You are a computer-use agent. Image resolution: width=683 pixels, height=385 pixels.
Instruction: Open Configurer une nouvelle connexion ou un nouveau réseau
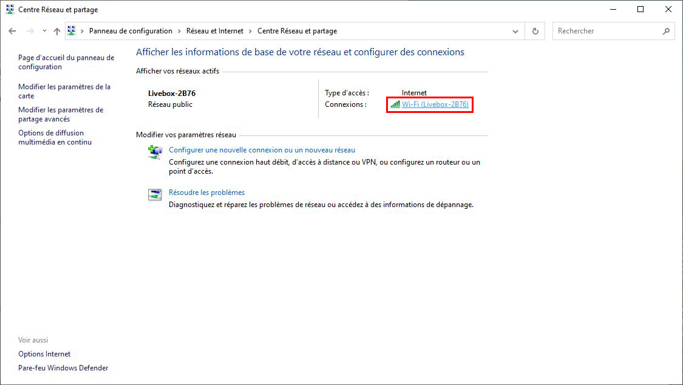pos(262,150)
